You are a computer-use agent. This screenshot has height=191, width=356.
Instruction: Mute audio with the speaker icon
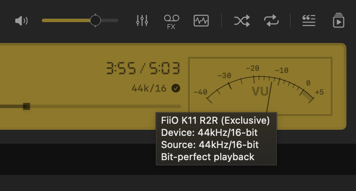pyautogui.click(x=21, y=20)
